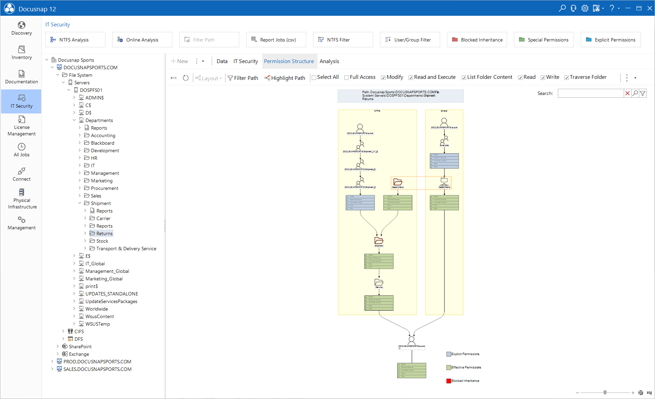Enable the Full Access checkbox
The width and height of the screenshot is (655, 399).
pyautogui.click(x=346, y=77)
